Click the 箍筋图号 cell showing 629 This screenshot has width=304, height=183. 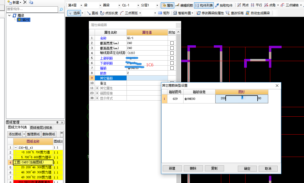coord(175,99)
